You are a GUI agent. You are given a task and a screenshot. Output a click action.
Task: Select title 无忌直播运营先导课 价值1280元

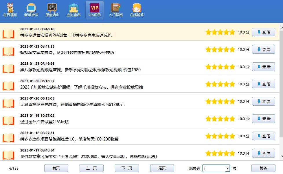pyautogui.click(x=72, y=104)
